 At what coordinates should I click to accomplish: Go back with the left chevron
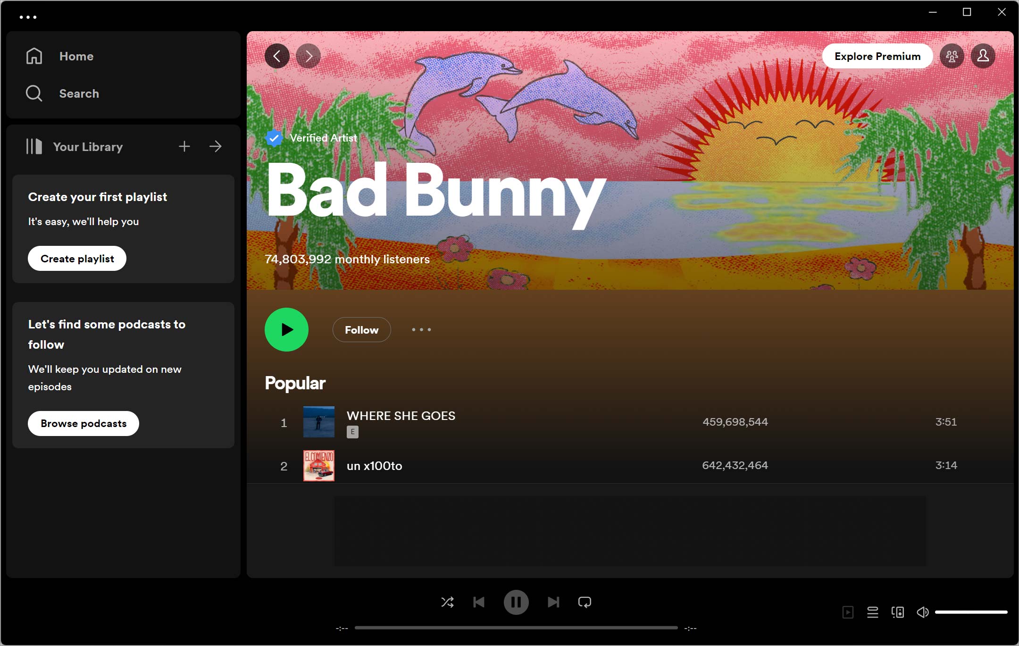[x=277, y=56]
